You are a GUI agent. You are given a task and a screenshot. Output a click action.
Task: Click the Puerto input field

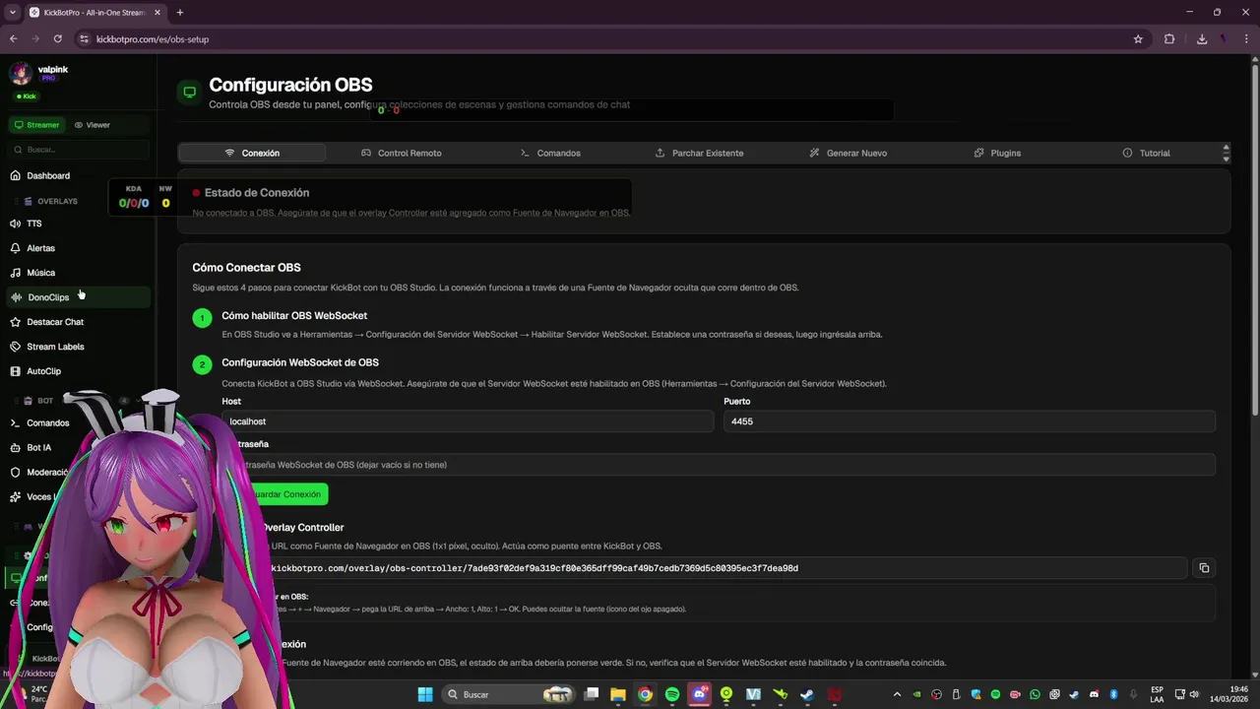(x=970, y=421)
